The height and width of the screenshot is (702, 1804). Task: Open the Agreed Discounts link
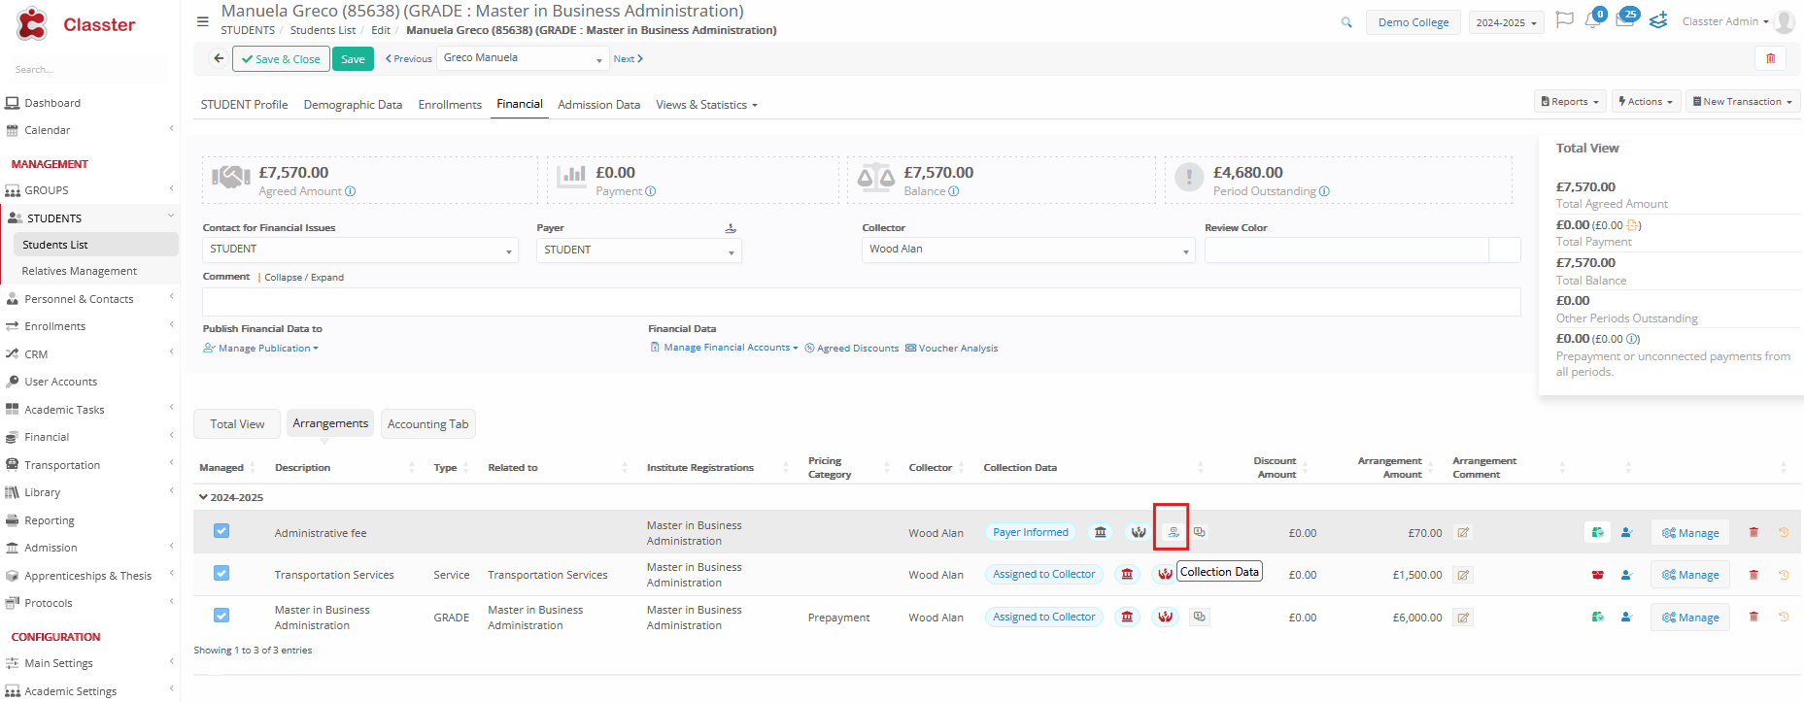(857, 349)
